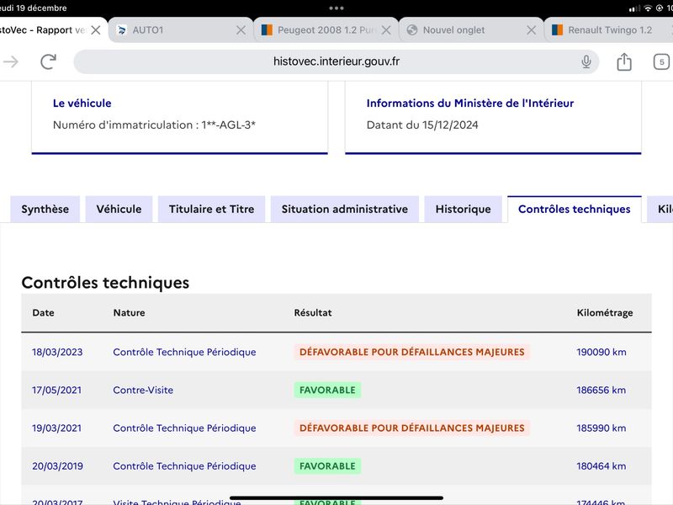
Task: Click the Nature column header
Action: pos(130,312)
